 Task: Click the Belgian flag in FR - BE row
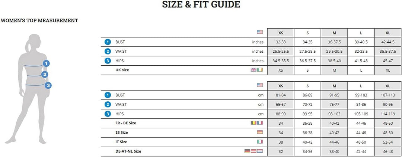click(254, 123)
